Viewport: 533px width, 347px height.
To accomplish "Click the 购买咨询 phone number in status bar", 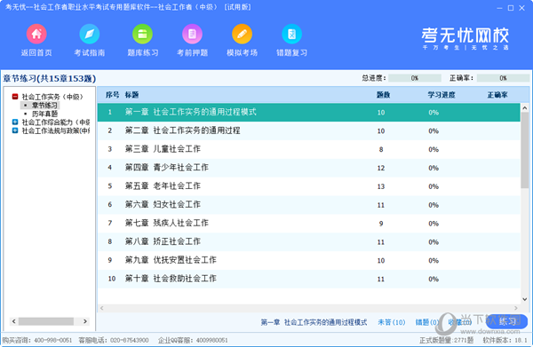I will click(53, 340).
